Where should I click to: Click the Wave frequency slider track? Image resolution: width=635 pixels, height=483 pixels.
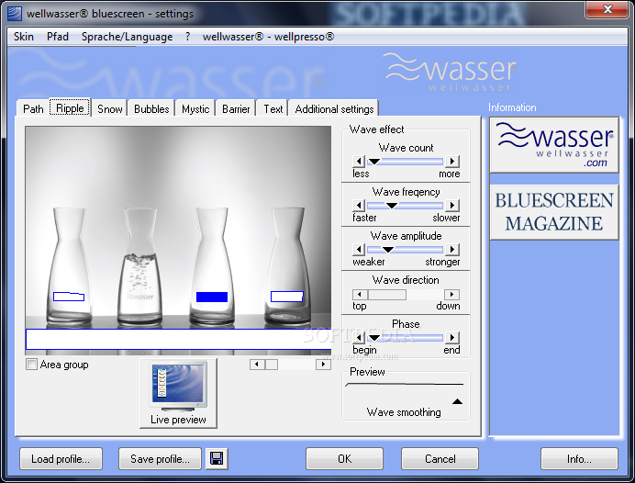[x=405, y=206]
